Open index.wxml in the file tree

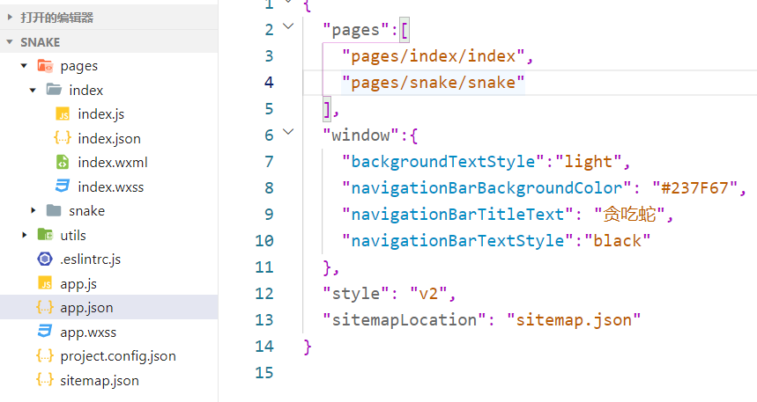pyautogui.click(x=113, y=163)
